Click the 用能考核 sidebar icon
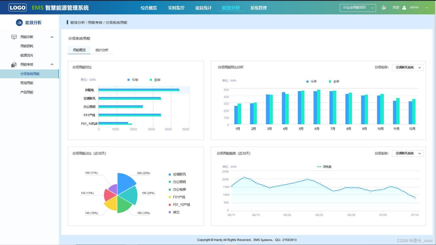The height and width of the screenshot is (245, 436). pyautogui.click(x=14, y=64)
